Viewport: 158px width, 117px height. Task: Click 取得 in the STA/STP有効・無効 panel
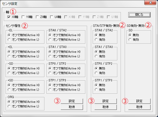(106, 107)
